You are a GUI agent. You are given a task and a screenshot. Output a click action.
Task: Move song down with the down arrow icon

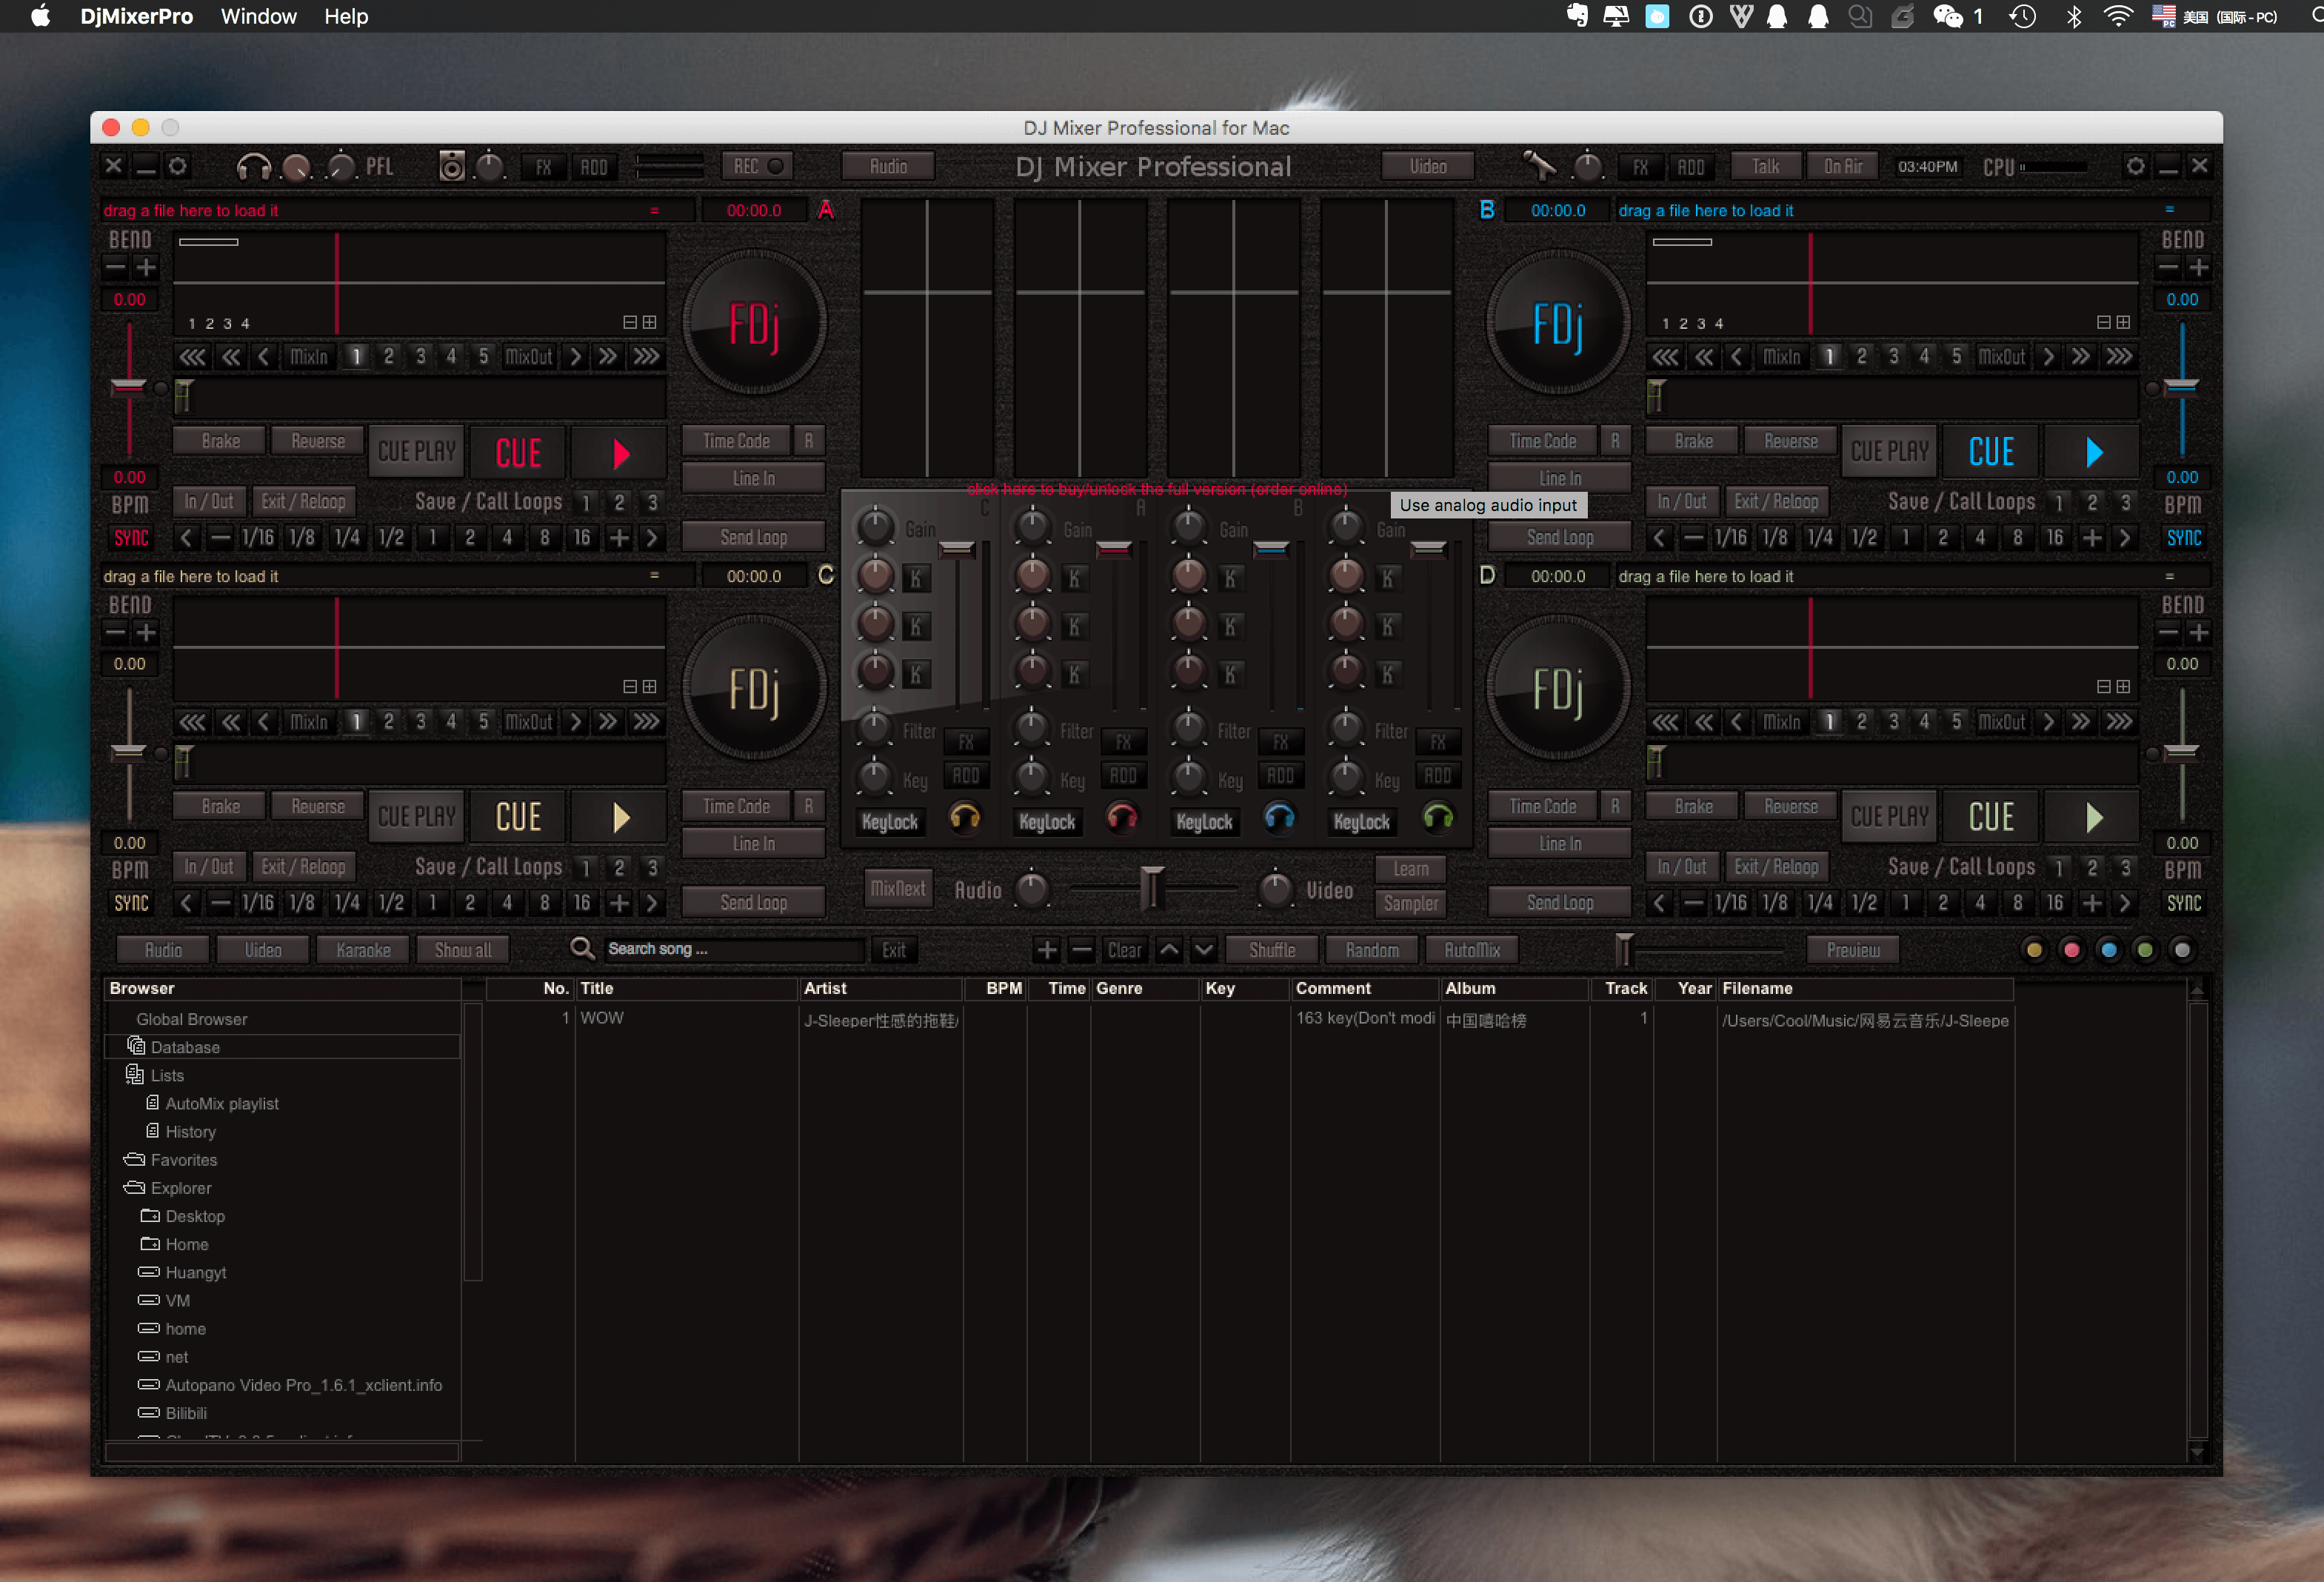(x=1204, y=950)
